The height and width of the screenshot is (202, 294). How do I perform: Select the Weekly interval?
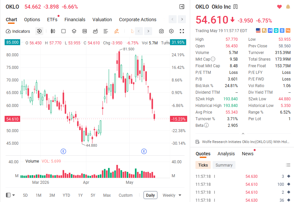click(x=169, y=195)
